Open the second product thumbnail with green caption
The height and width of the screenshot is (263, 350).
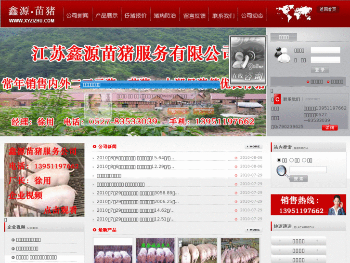(x=155, y=250)
